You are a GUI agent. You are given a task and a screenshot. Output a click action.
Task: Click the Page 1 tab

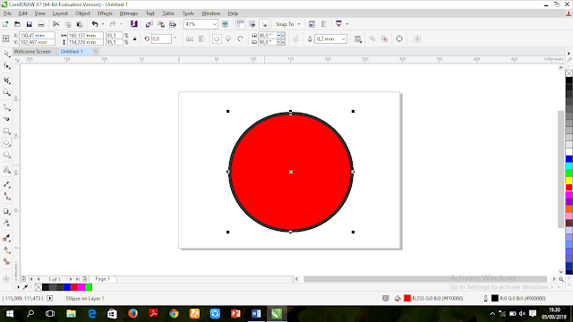pos(102,279)
